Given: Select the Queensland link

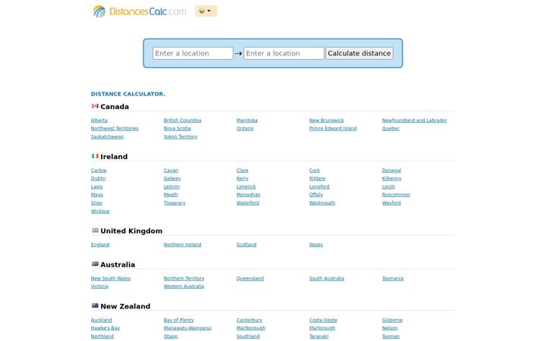Looking at the screenshot, I should pyautogui.click(x=250, y=279).
